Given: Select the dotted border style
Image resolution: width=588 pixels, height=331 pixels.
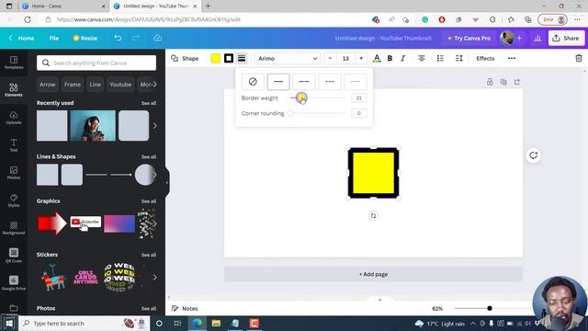Looking at the screenshot, I should [x=355, y=82].
